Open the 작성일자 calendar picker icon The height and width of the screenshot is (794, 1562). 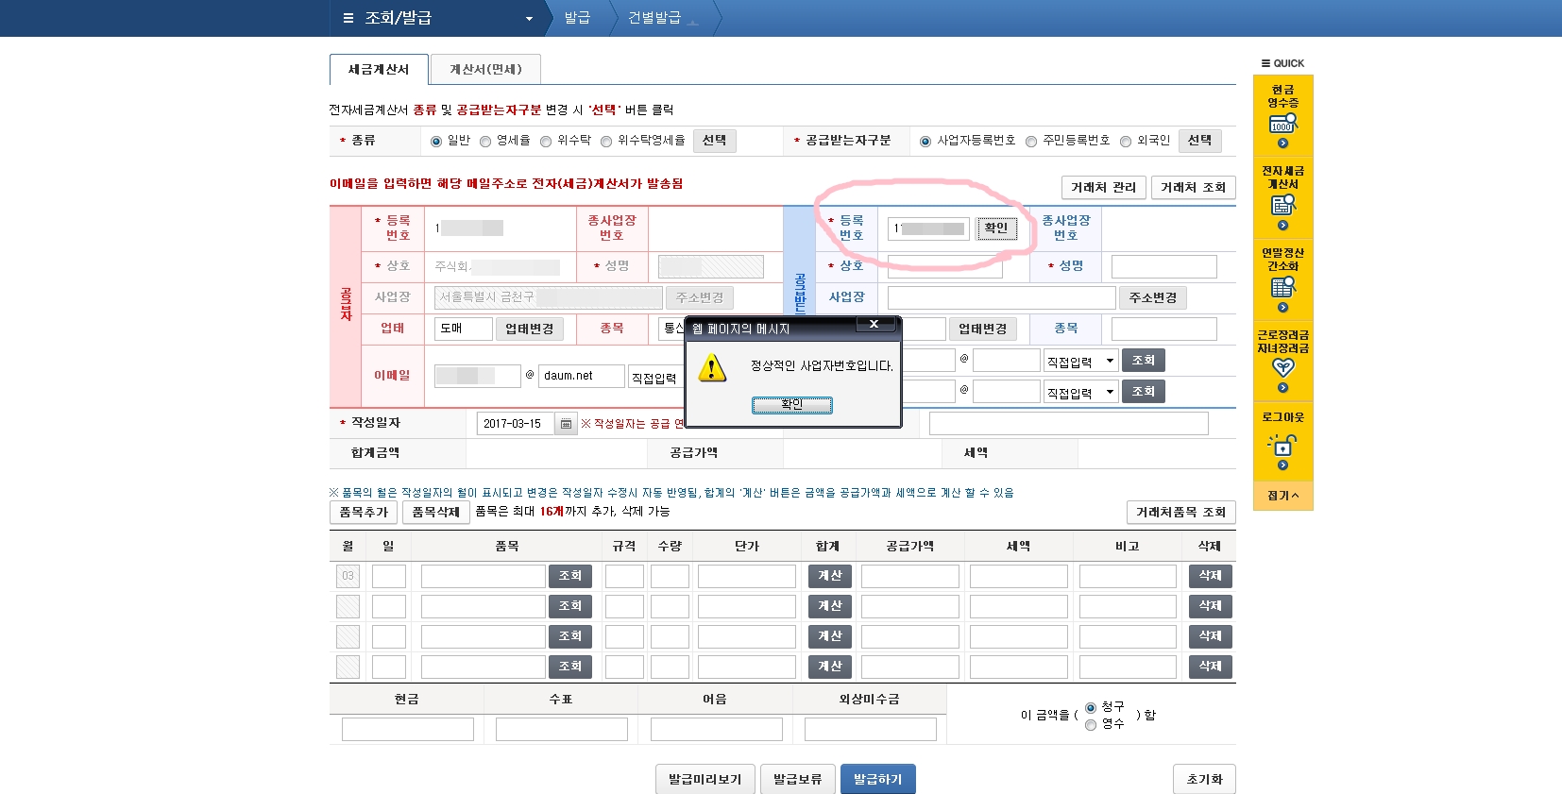[566, 424]
